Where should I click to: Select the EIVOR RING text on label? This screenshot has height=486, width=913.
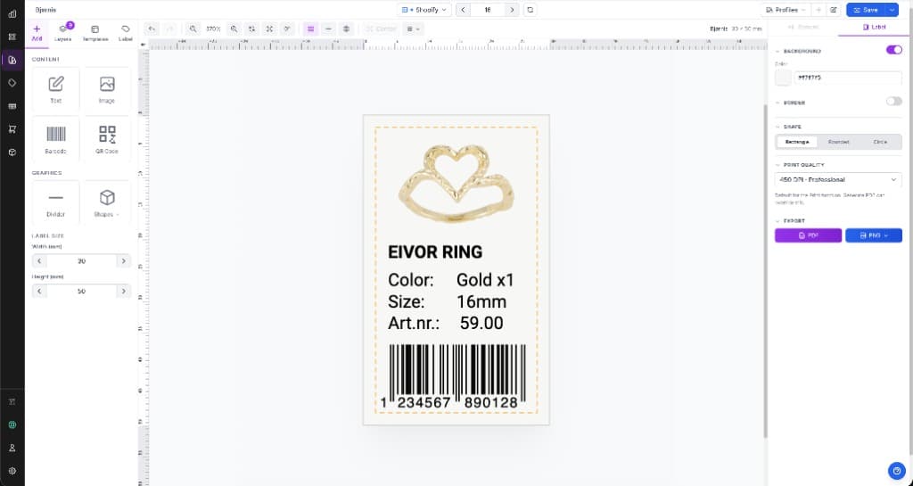[x=435, y=252]
